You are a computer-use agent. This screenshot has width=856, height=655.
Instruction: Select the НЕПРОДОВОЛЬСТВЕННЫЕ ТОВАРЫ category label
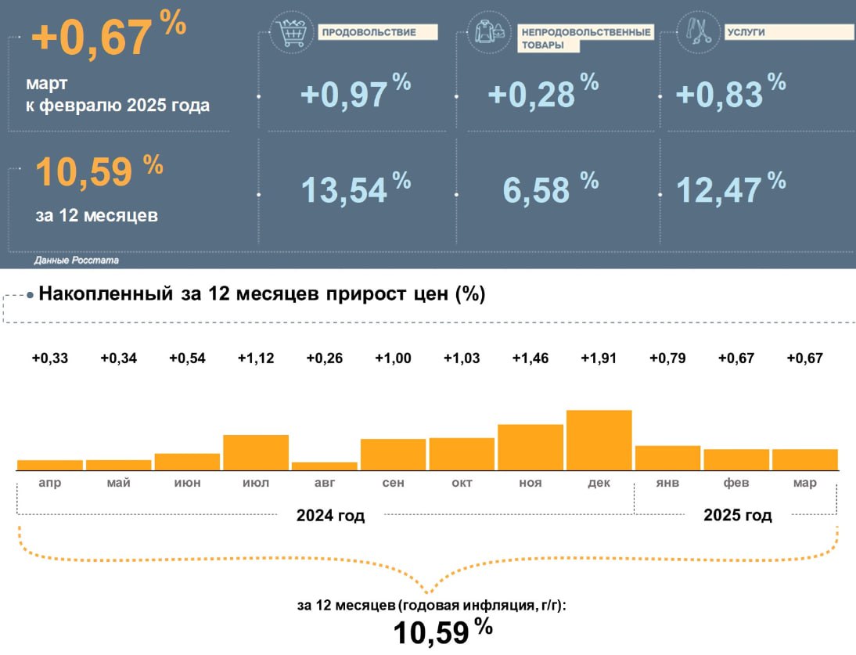[585, 39]
